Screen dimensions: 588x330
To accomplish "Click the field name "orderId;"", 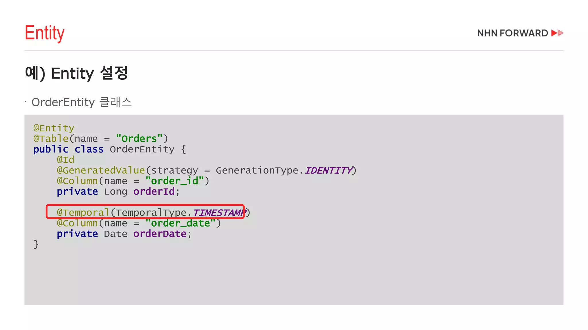I will pyautogui.click(x=156, y=191).
